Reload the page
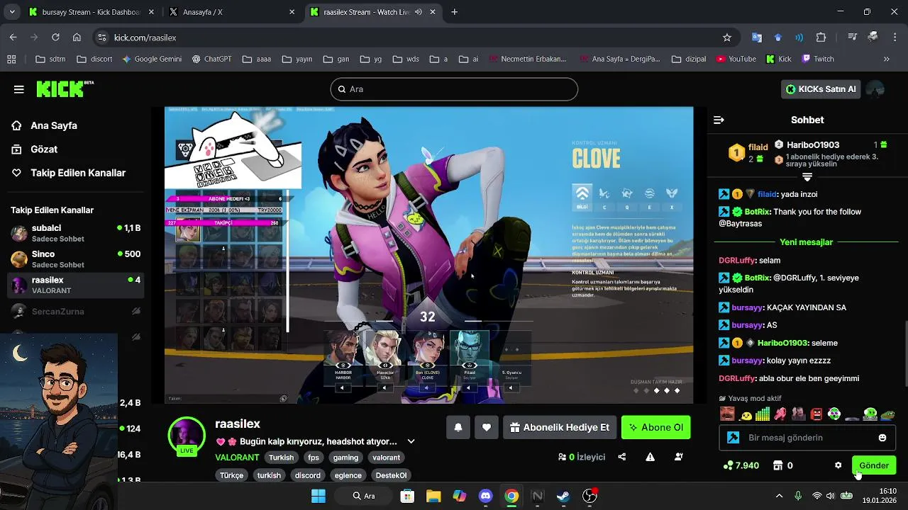Viewport: 908px width, 510px height. [x=55, y=38]
